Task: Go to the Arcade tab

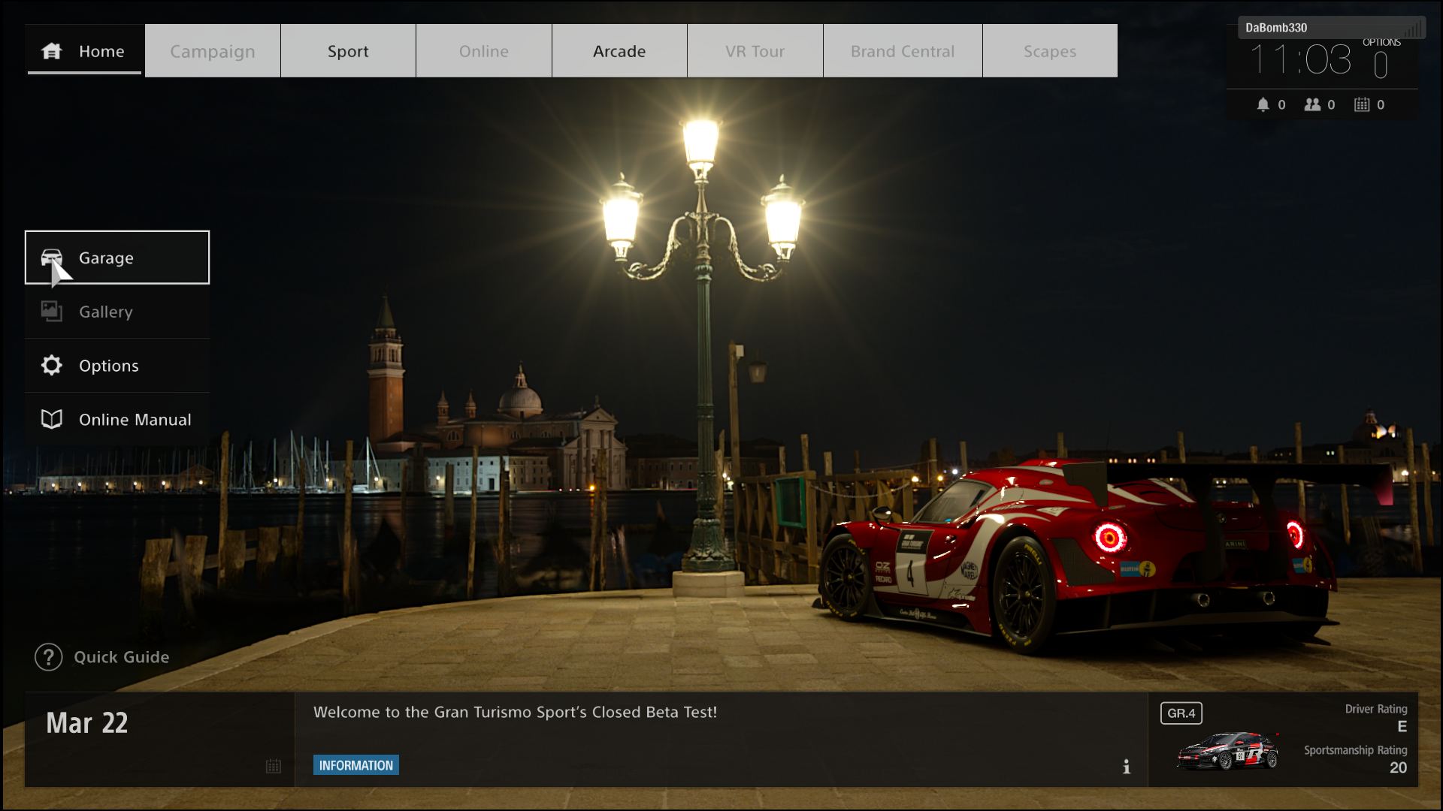Action: click(619, 50)
